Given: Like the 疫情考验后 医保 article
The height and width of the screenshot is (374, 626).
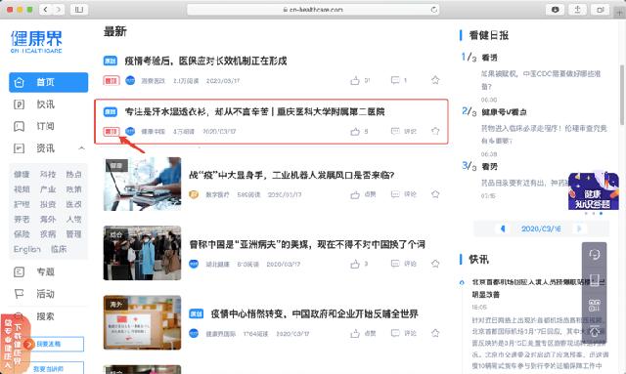Looking at the screenshot, I should pyautogui.click(x=355, y=80).
